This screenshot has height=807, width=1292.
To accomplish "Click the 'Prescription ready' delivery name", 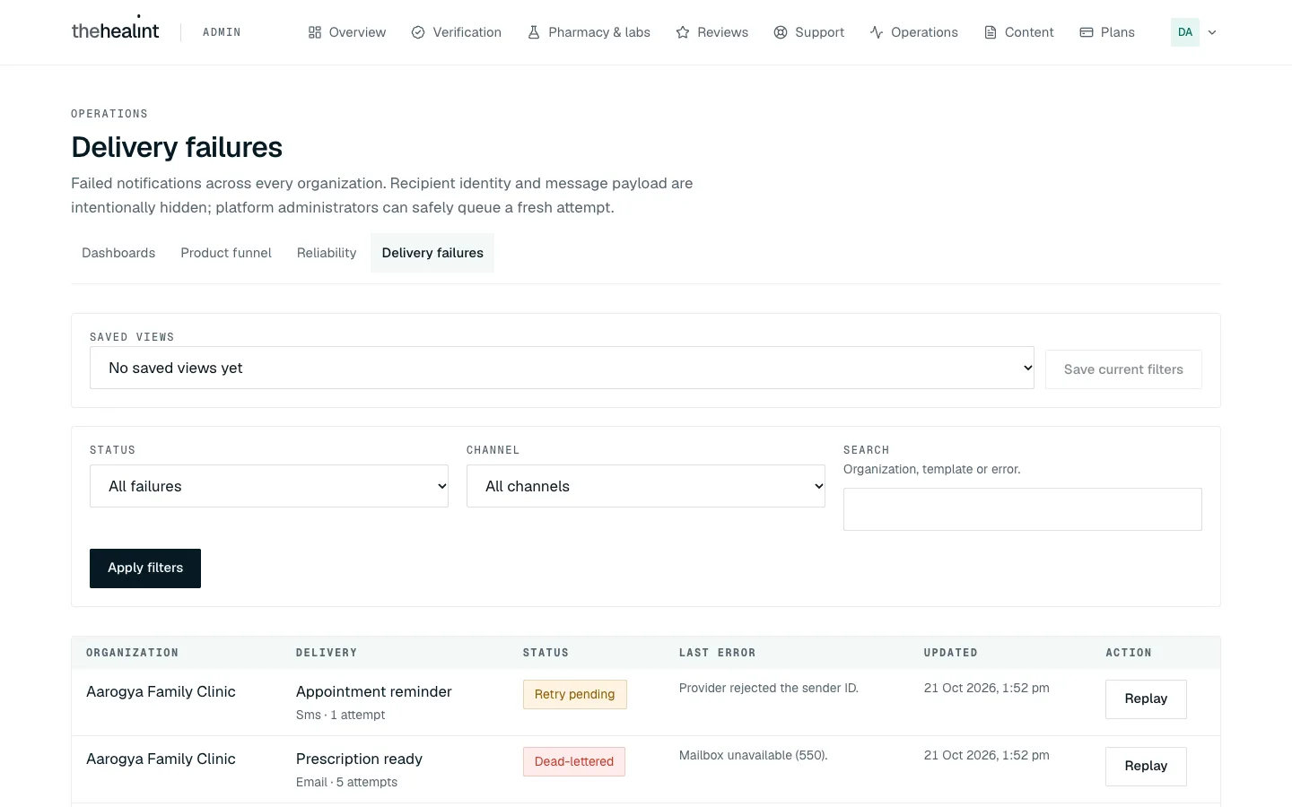I will point(359,759).
